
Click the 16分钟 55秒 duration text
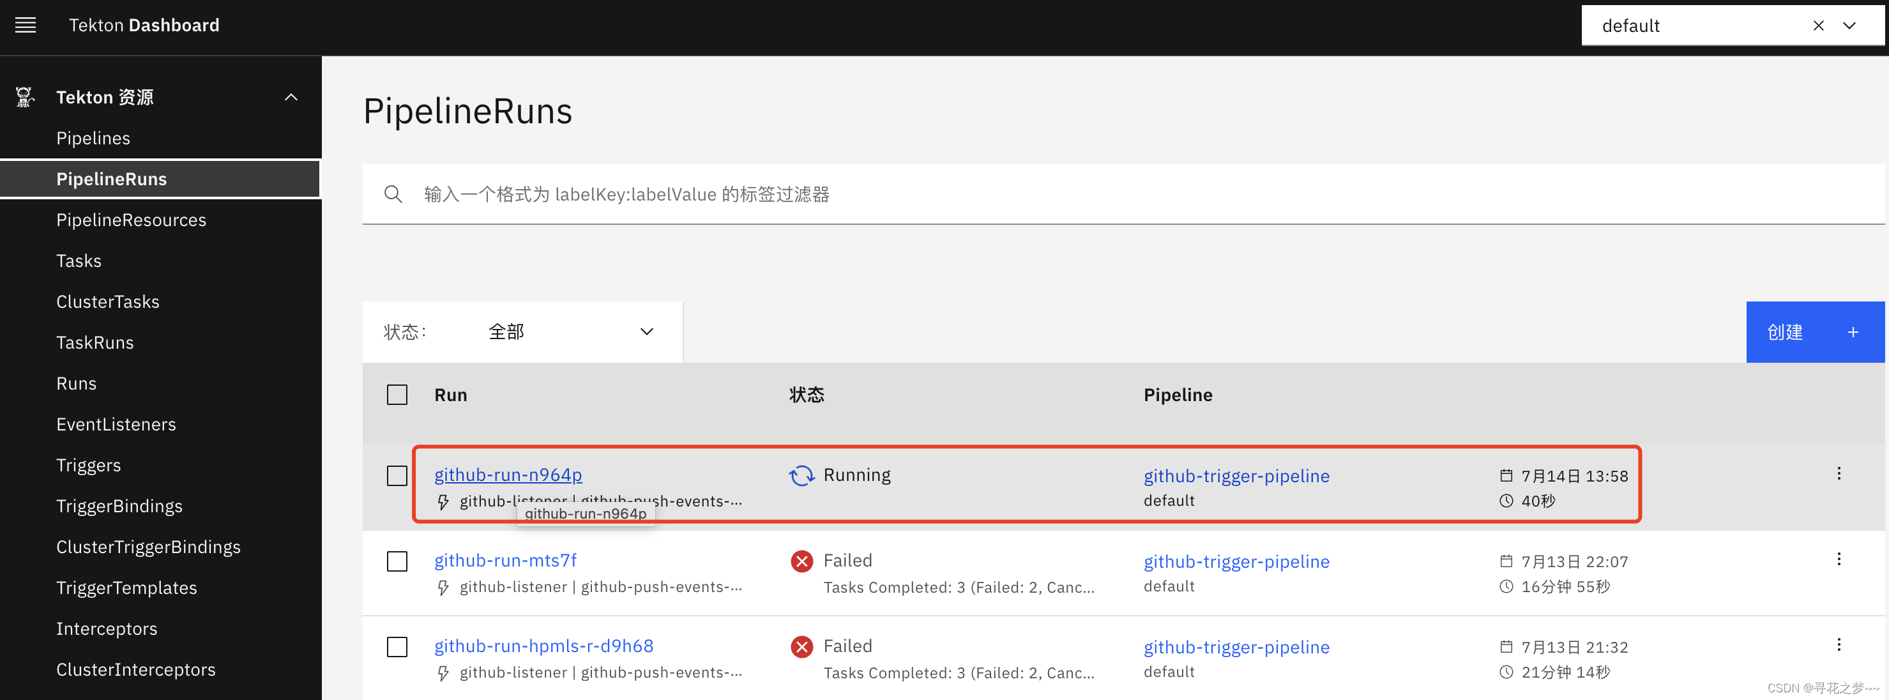click(x=1566, y=587)
